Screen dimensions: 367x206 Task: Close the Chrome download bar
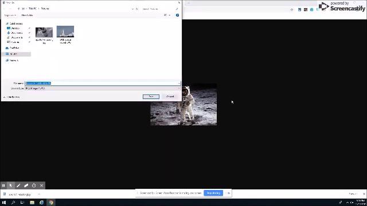point(364,194)
